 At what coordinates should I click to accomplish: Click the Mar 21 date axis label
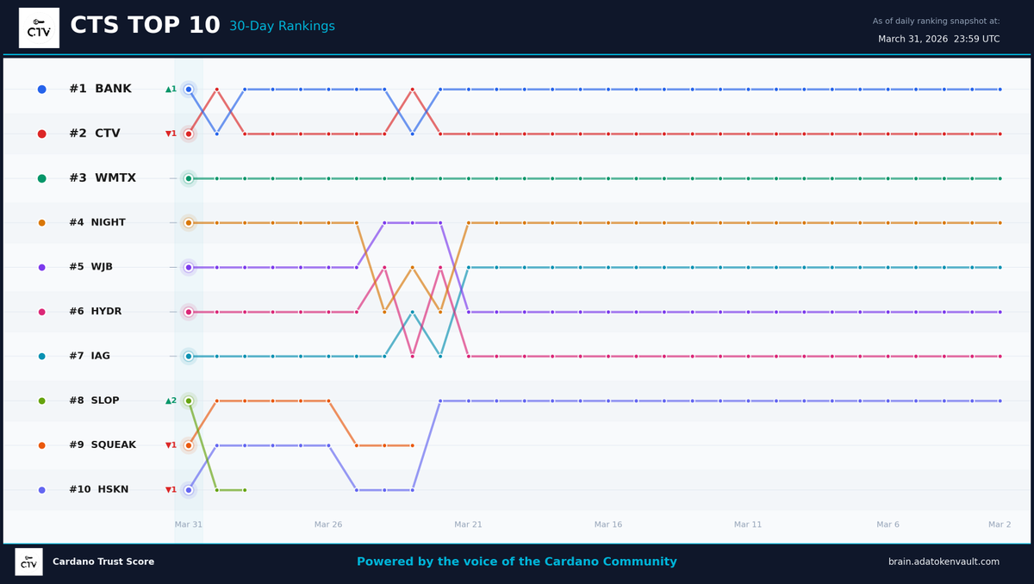click(468, 525)
